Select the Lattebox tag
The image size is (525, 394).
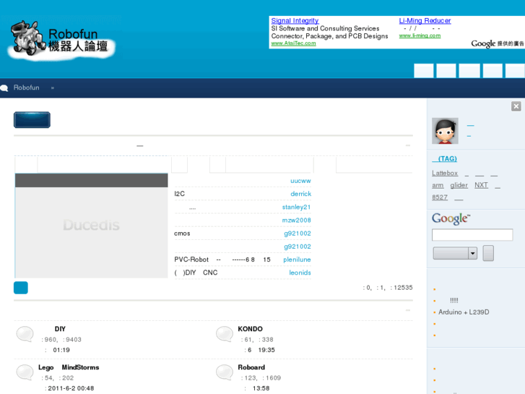tap(445, 173)
